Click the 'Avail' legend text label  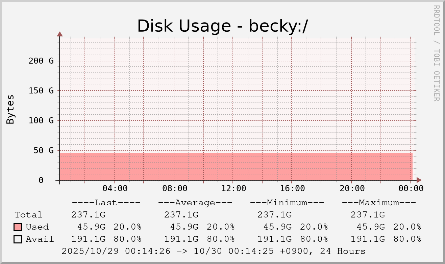tap(40, 239)
